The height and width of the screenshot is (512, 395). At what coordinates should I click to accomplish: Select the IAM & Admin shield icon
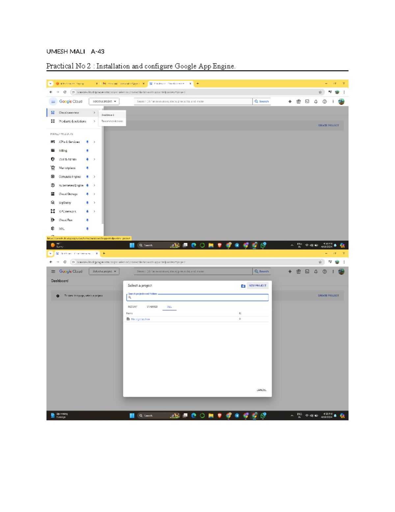[53, 159]
